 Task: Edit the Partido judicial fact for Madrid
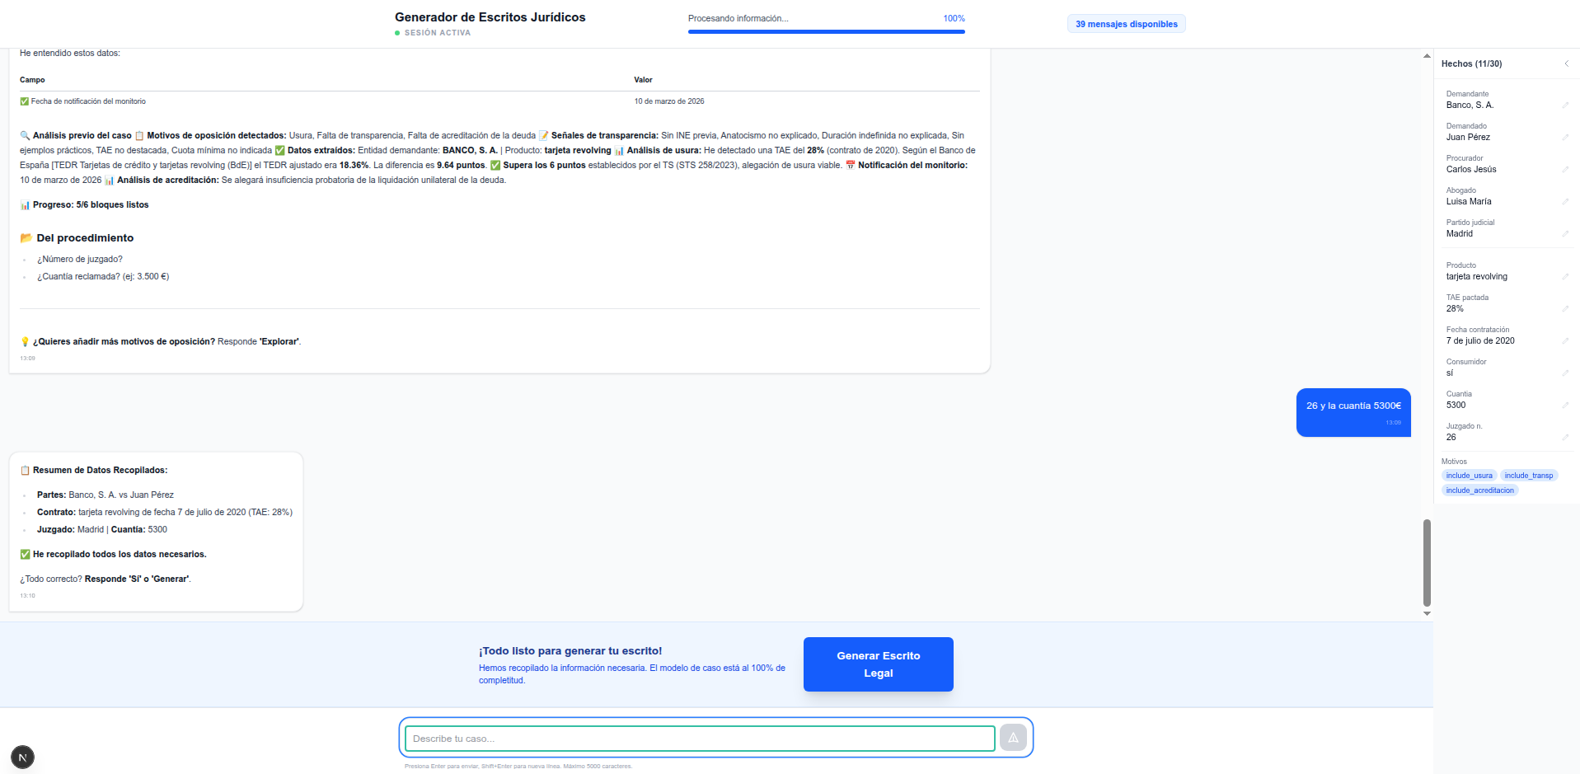(x=1565, y=228)
